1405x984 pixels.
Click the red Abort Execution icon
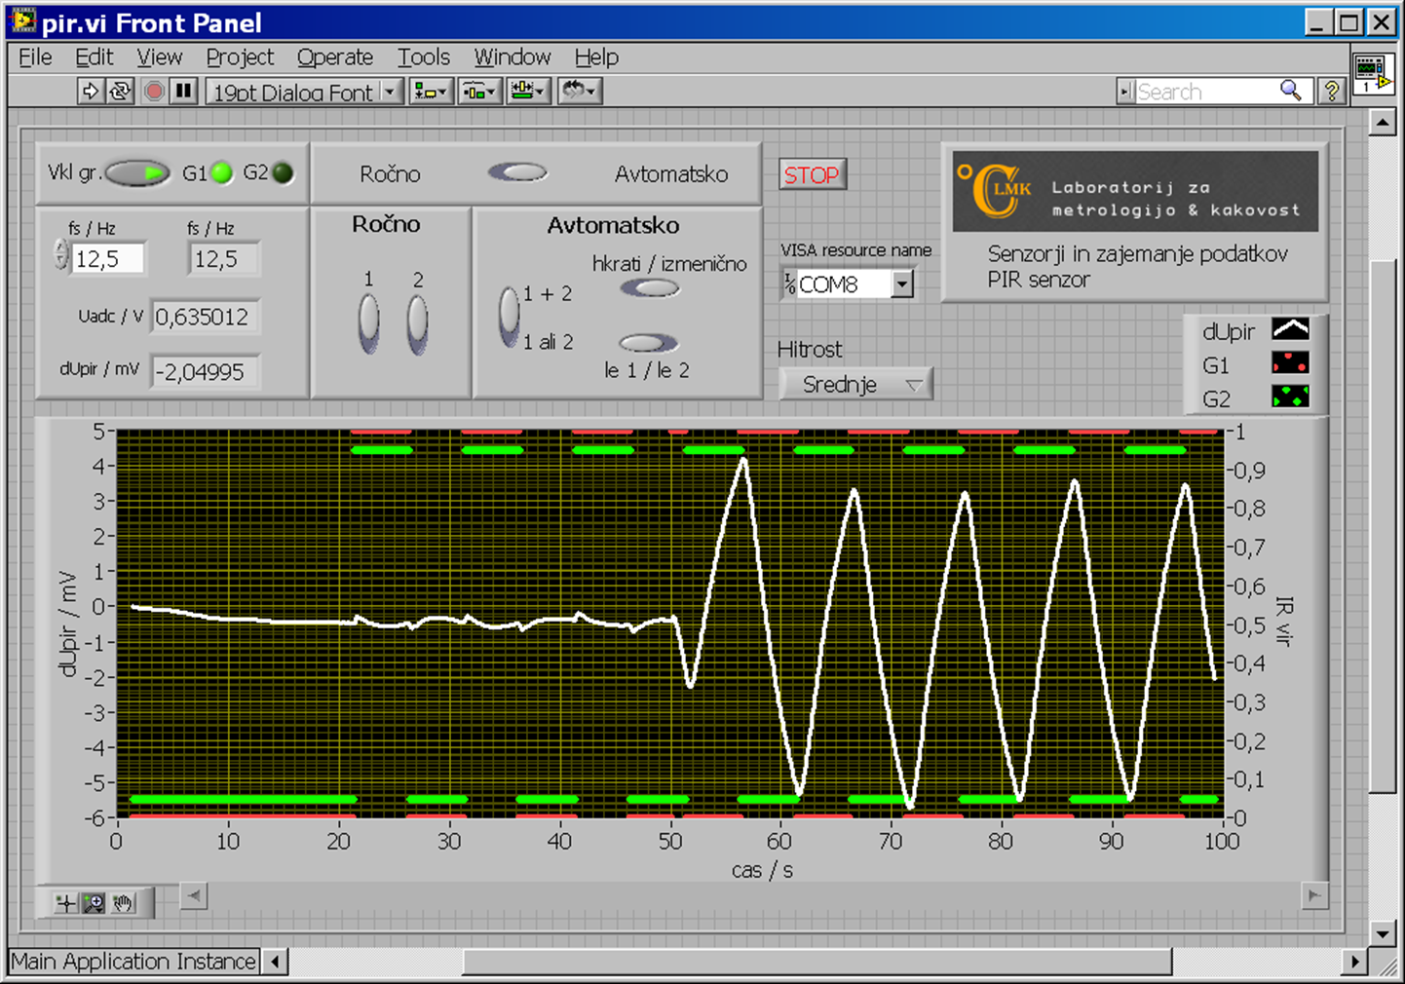click(154, 91)
